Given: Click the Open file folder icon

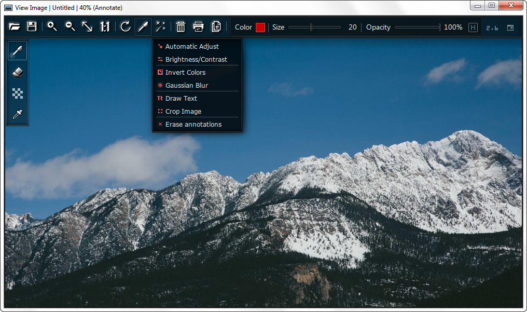Looking at the screenshot, I should (15, 27).
